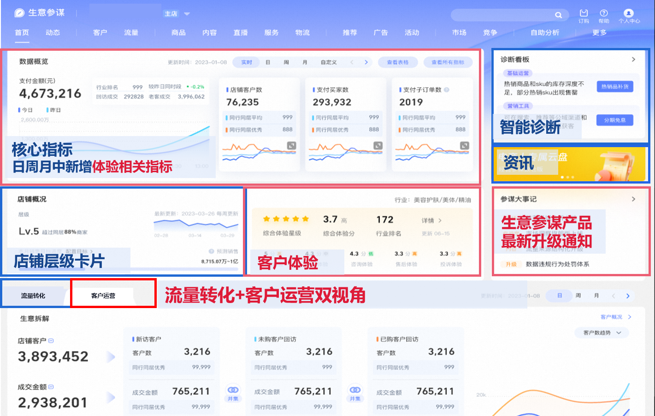Go to next period in 数据概览
The width and height of the screenshot is (655, 416).
click(366, 62)
